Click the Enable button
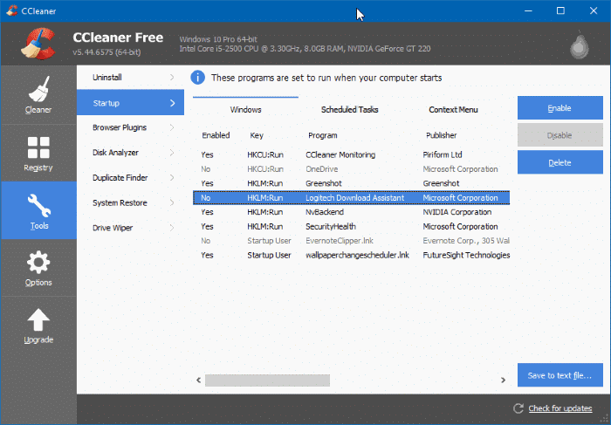 (x=560, y=108)
